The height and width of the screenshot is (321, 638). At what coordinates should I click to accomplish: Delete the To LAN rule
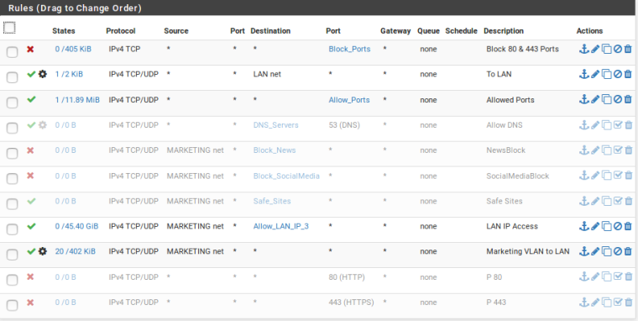(x=628, y=75)
